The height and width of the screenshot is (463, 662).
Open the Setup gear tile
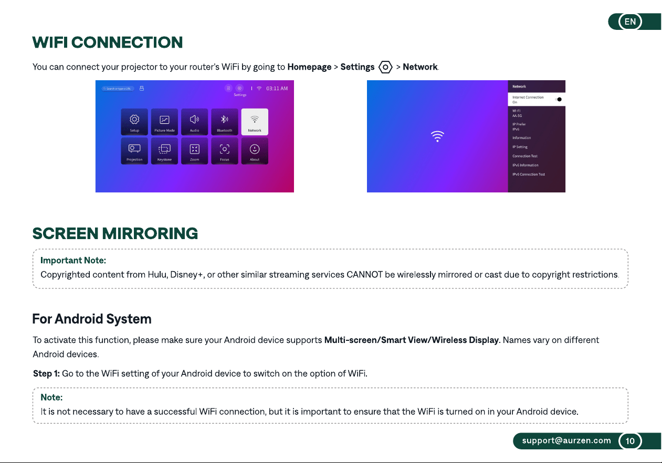pyautogui.click(x=134, y=122)
